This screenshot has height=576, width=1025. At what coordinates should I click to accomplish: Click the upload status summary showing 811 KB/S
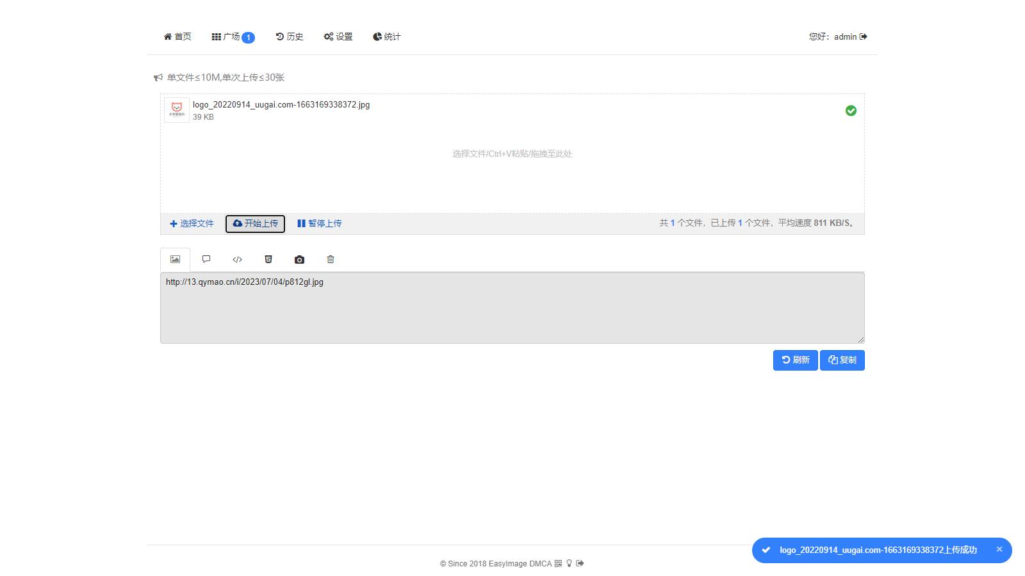pyautogui.click(x=758, y=223)
